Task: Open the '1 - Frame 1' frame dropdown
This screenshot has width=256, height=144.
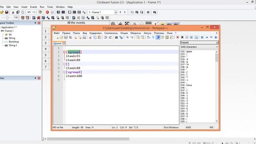Action: tap(116, 12)
